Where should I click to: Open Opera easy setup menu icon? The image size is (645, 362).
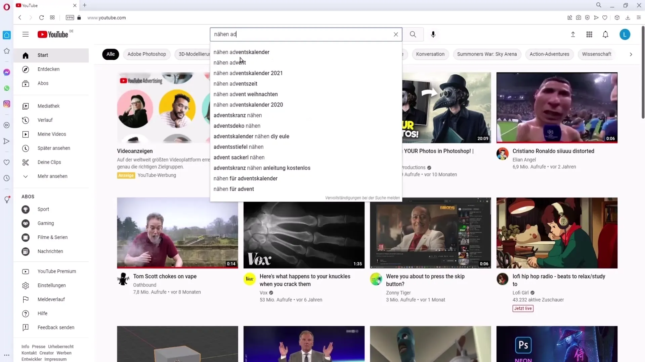coord(639,17)
